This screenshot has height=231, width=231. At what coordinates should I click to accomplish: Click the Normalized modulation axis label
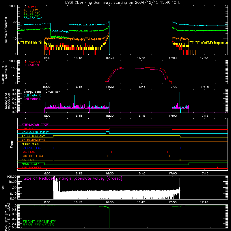click(8, 101)
